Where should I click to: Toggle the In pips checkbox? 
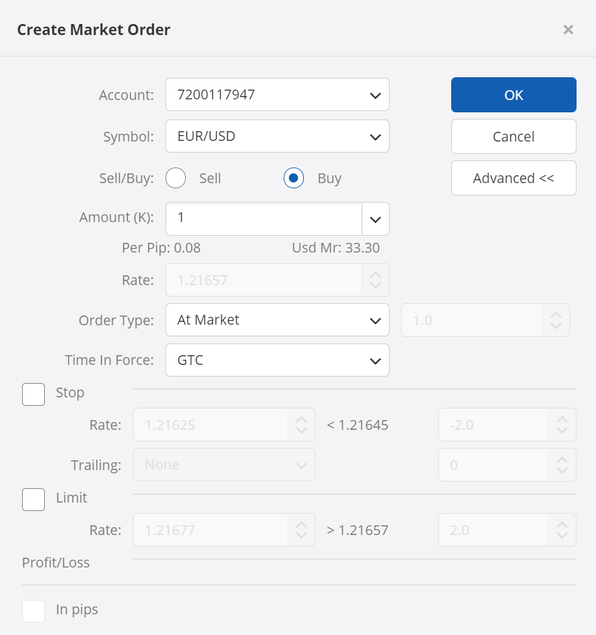[33, 610]
